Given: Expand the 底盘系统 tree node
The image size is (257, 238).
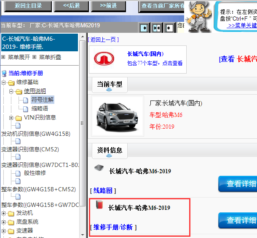Looking at the screenshot, I should pyautogui.click(x=4, y=222).
